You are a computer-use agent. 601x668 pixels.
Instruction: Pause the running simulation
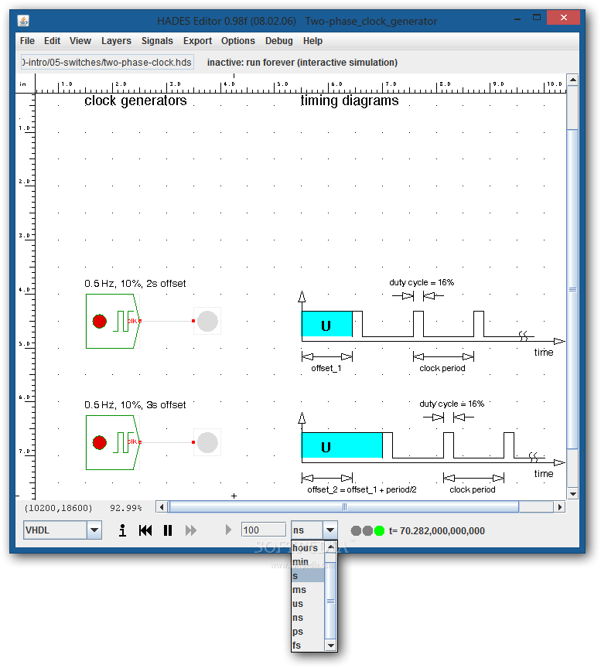pos(168,530)
